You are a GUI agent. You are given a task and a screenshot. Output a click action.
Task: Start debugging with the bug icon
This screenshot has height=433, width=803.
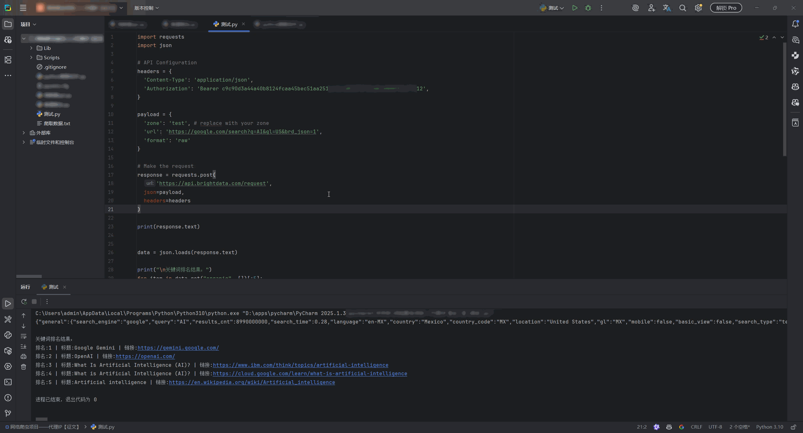tap(588, 8)
